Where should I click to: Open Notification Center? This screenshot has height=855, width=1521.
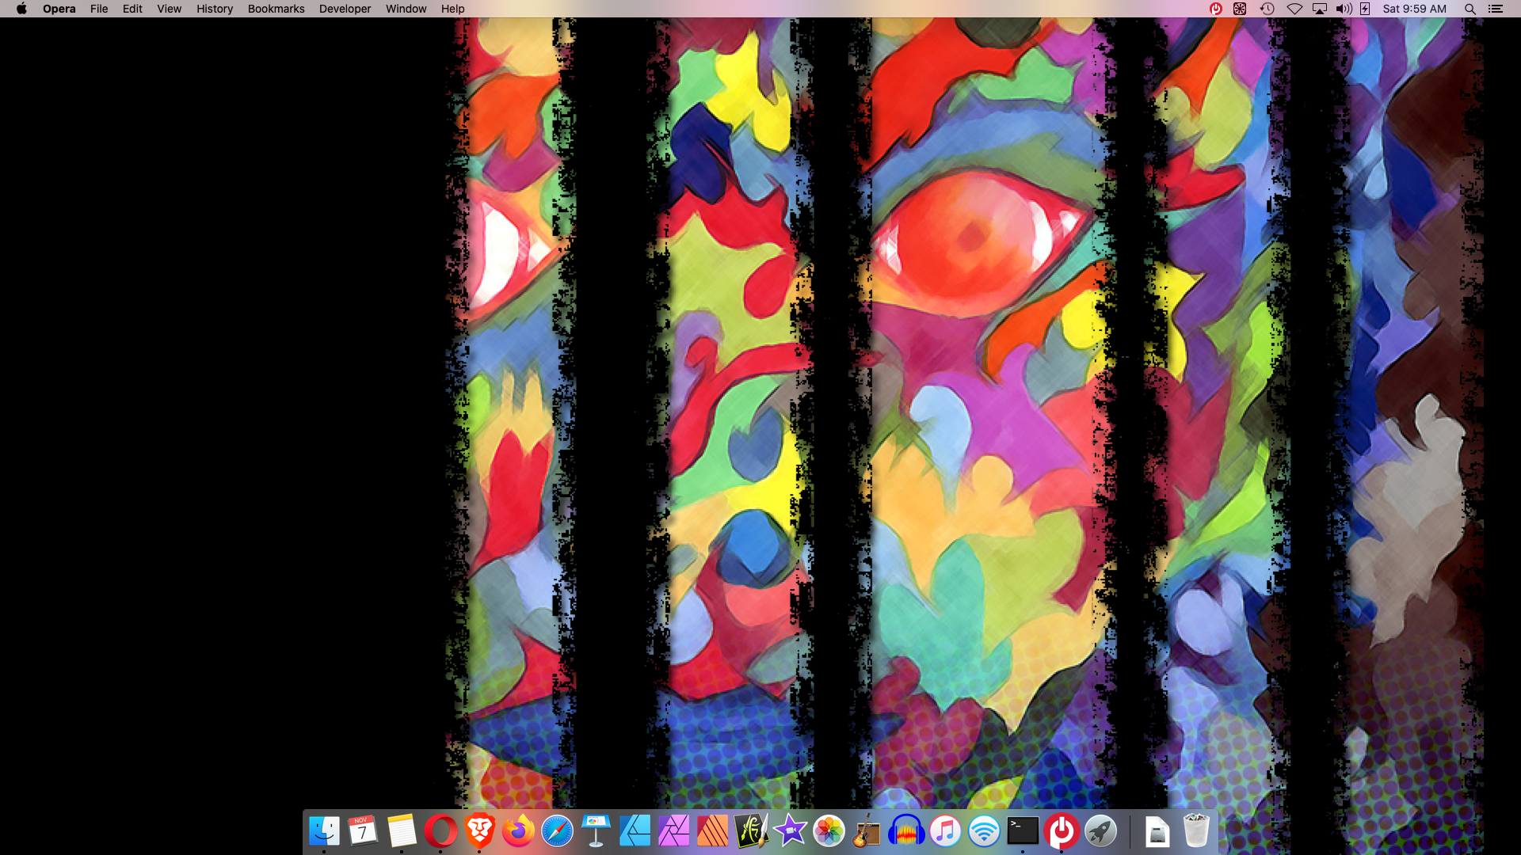pos(1496,9)
